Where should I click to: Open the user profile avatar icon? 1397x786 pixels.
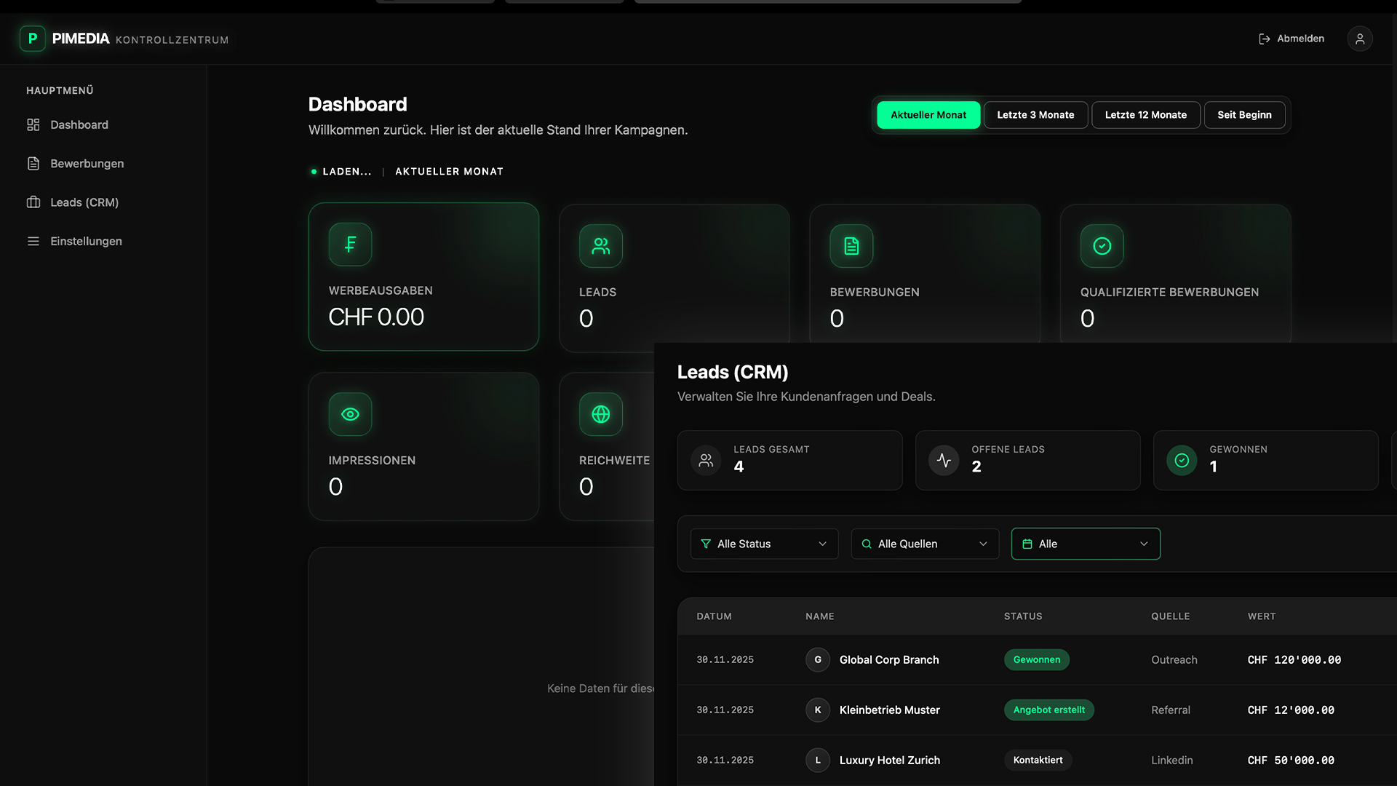click(1360, 39)
